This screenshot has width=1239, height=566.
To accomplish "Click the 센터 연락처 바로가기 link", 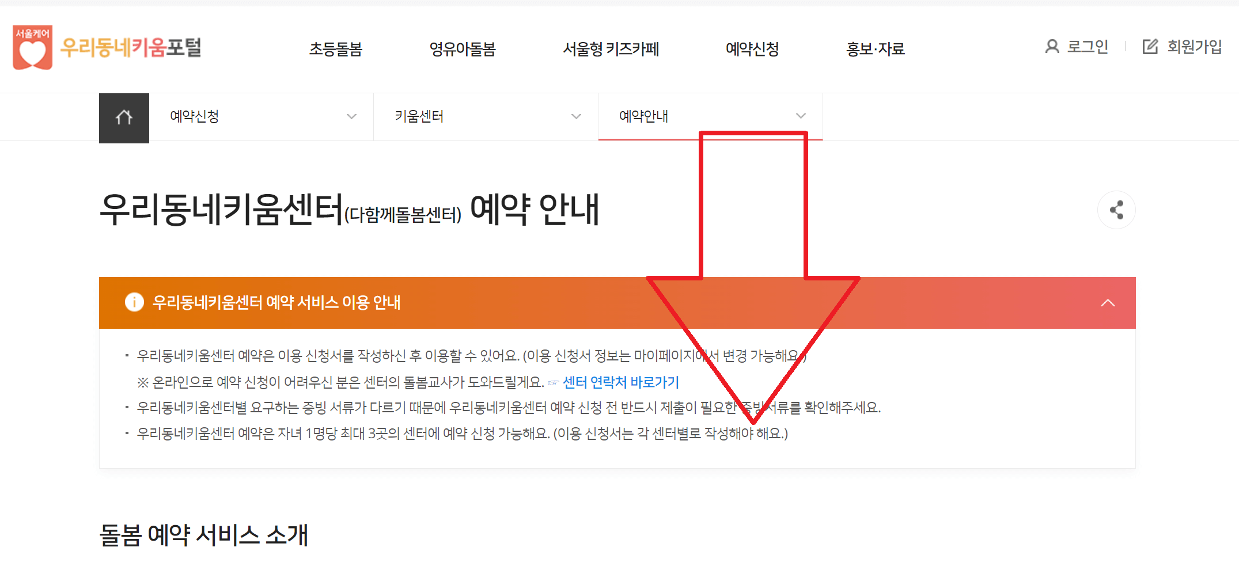I will [x=621, y=382].
